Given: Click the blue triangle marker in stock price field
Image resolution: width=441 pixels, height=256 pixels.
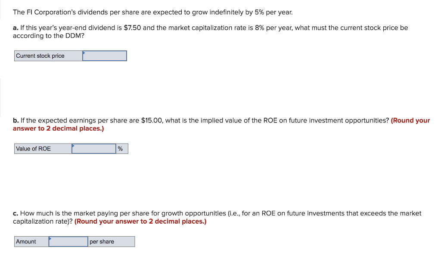Looking at the screenshot, I should tap(84, 53).
